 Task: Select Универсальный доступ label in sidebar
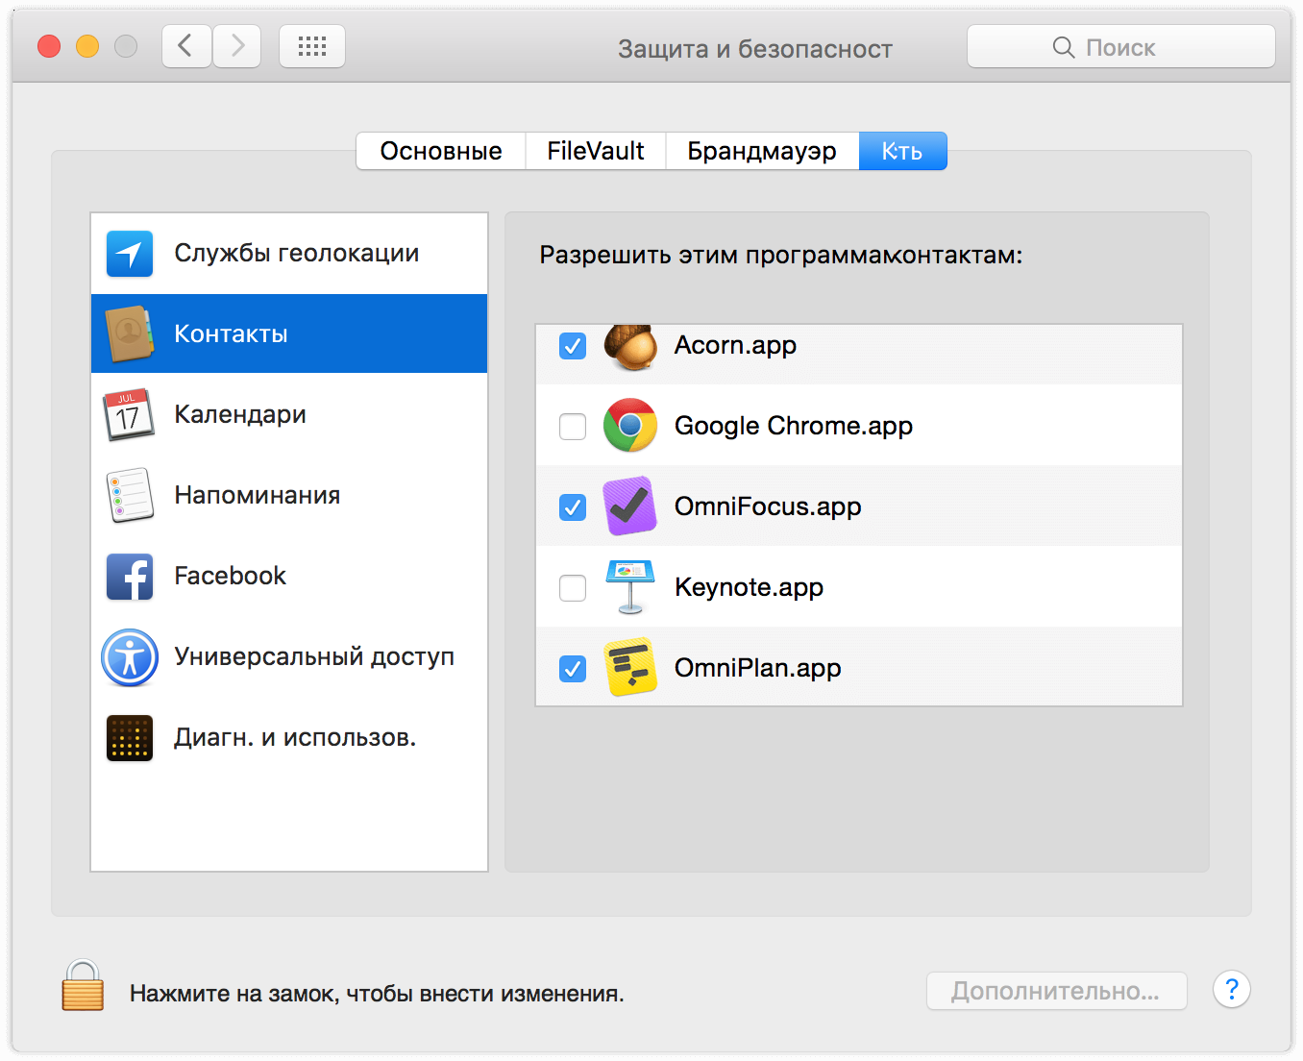pyautogui.click(x=314, y=657)
